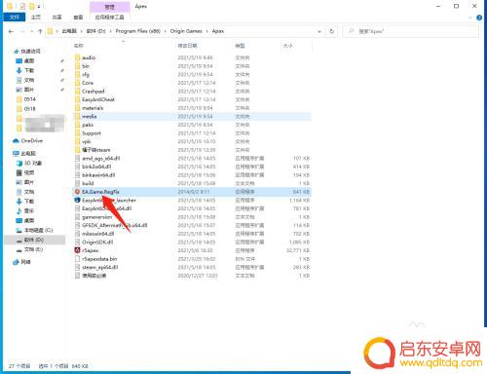This screenshot has height=374, width=487.
Task: Select the gameversion text file
Action: point(192,217)
